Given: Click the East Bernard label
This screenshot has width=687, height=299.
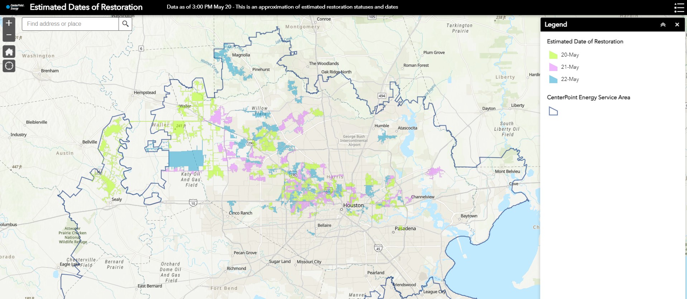Looking at the screenshot, I should 150,286.
